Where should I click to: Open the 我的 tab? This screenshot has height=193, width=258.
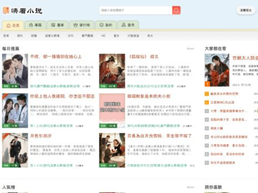(106, 25)
